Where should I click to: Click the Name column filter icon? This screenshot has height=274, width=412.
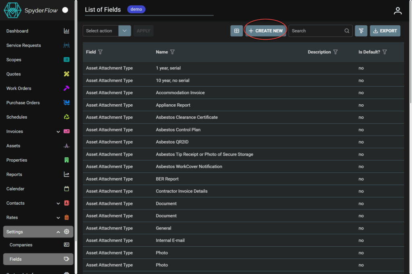[173, 52]
